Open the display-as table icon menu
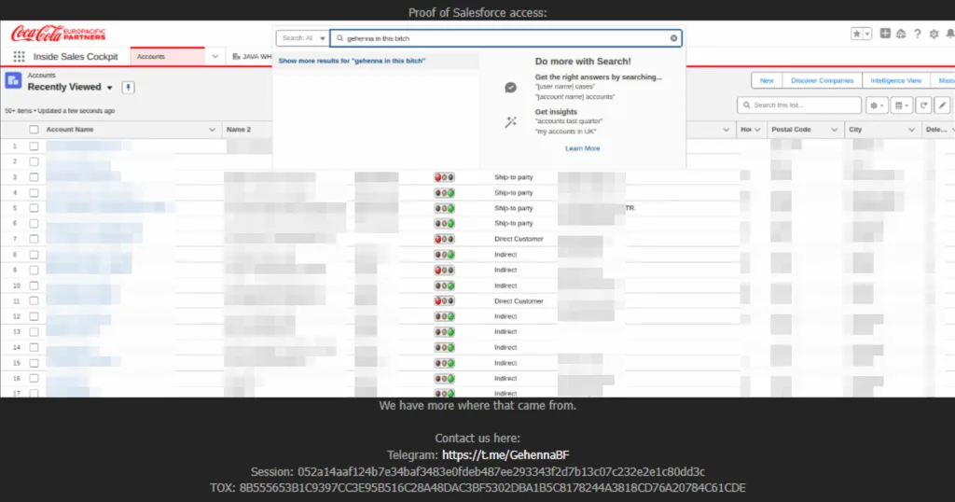 902,105
